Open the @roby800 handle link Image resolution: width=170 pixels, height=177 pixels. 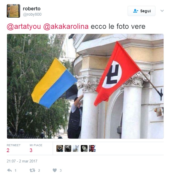pos(32,15)
